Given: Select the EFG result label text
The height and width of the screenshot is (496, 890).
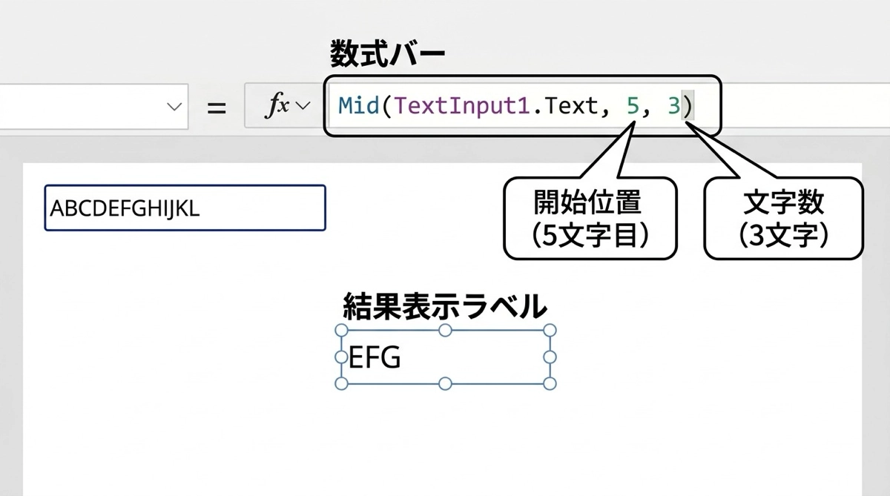Looking at the screenshot, I should [x=375, y=357].
